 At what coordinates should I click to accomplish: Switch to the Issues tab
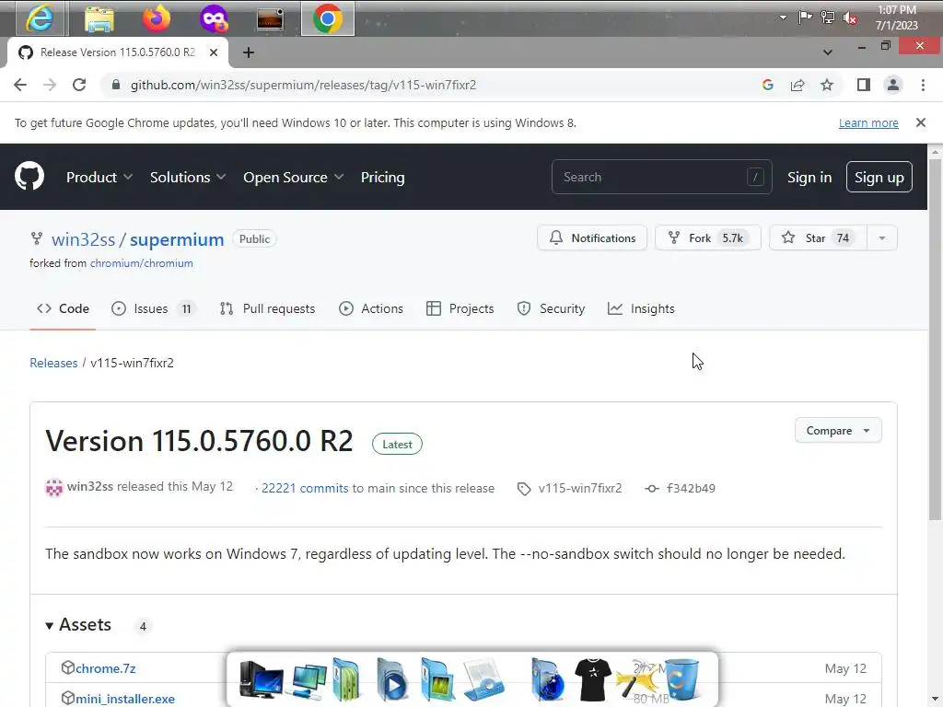pos(154,308)
